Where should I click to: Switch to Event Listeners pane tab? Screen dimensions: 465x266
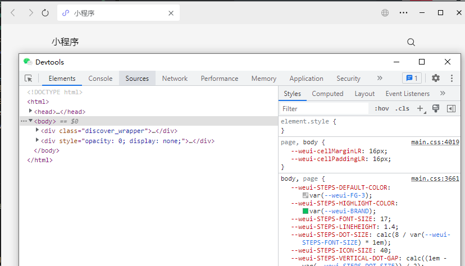408,94
